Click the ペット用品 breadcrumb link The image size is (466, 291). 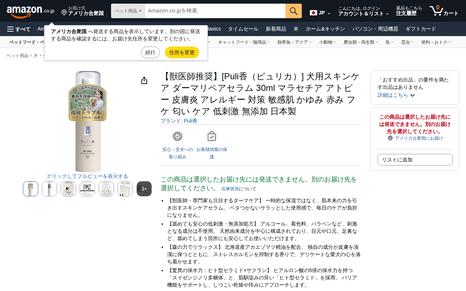pos(17,56)
